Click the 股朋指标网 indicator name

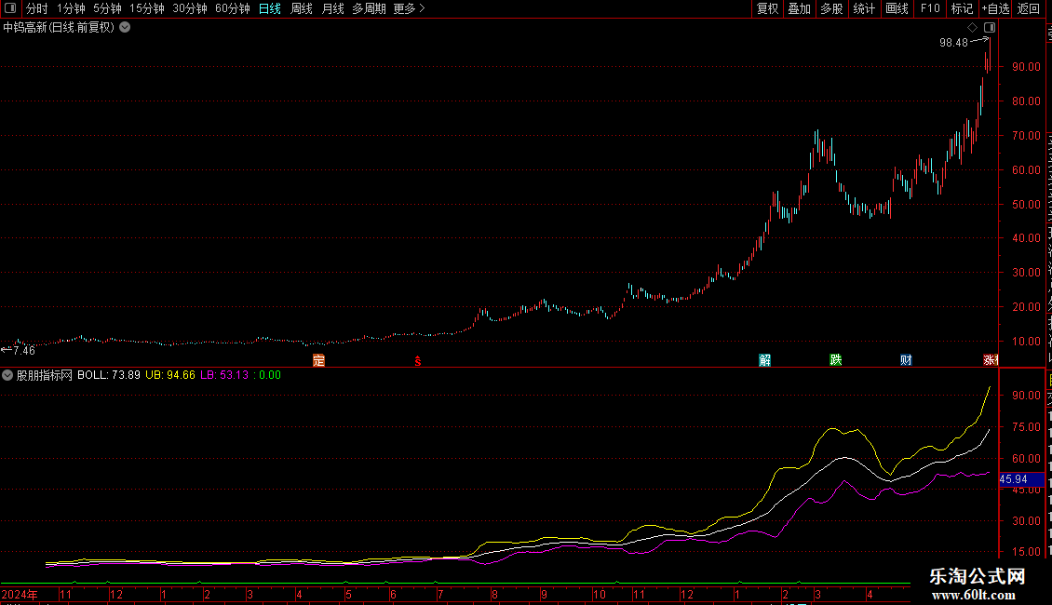coord(45,375)
